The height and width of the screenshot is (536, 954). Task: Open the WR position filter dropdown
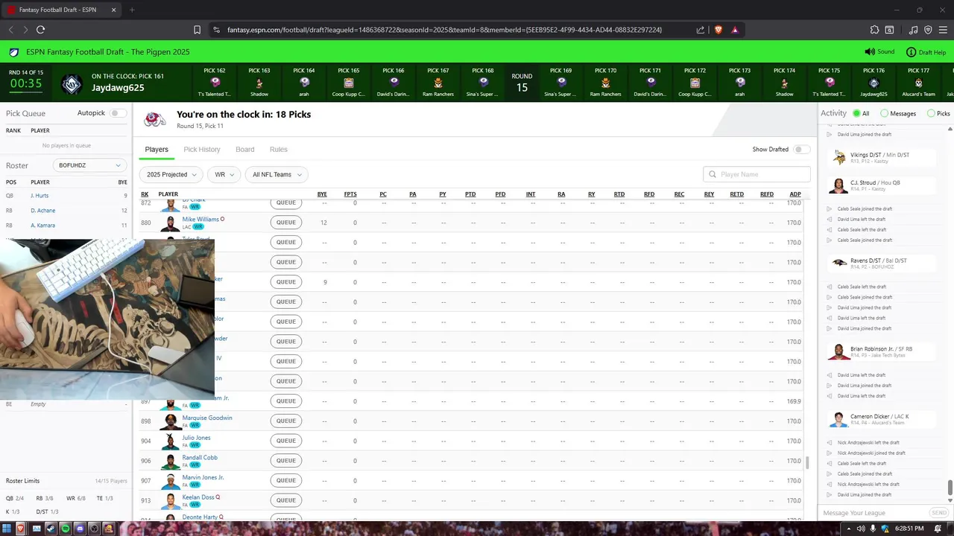click(224, 174)
